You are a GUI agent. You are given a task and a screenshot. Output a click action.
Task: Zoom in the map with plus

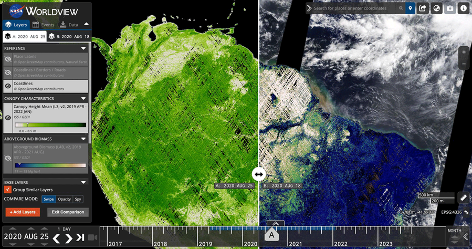click(x=463, y=53)
